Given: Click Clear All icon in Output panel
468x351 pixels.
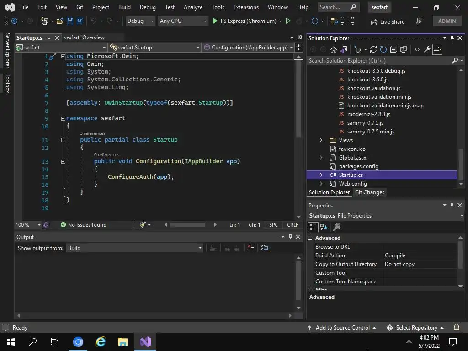Looking at the screenshot, I should pyautogui.click(x=251, y=248).
